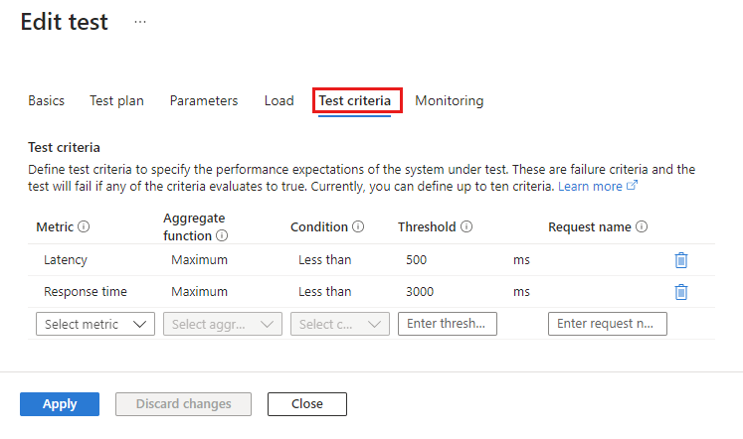Switch to the Monitoring tab
The width and height of the screenshot is (743, 439).
(450, 100)
